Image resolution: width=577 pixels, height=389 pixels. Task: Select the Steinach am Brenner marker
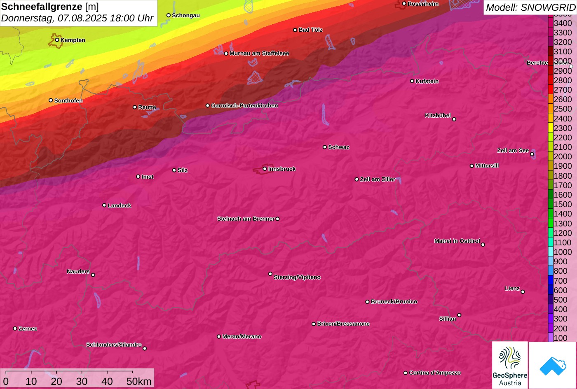tap(277, 219)
